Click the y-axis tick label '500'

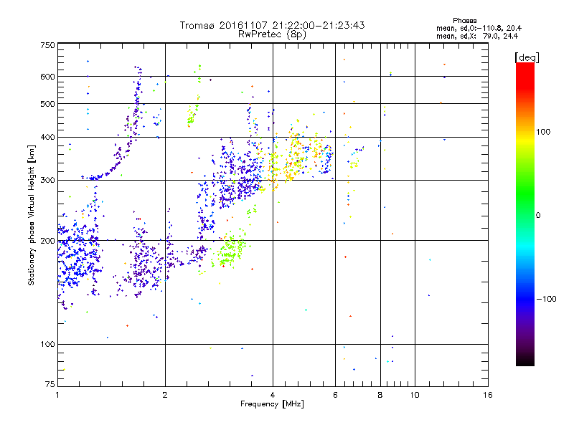tap(47, 104)
